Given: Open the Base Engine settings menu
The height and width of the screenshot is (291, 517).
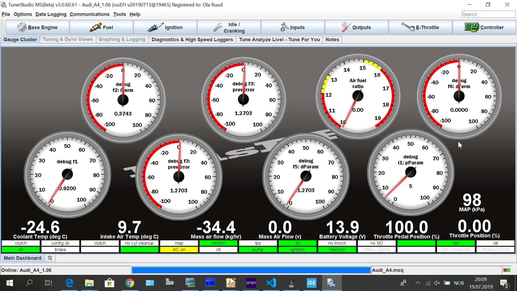Looking at the screenshot, I should (38, 27).
